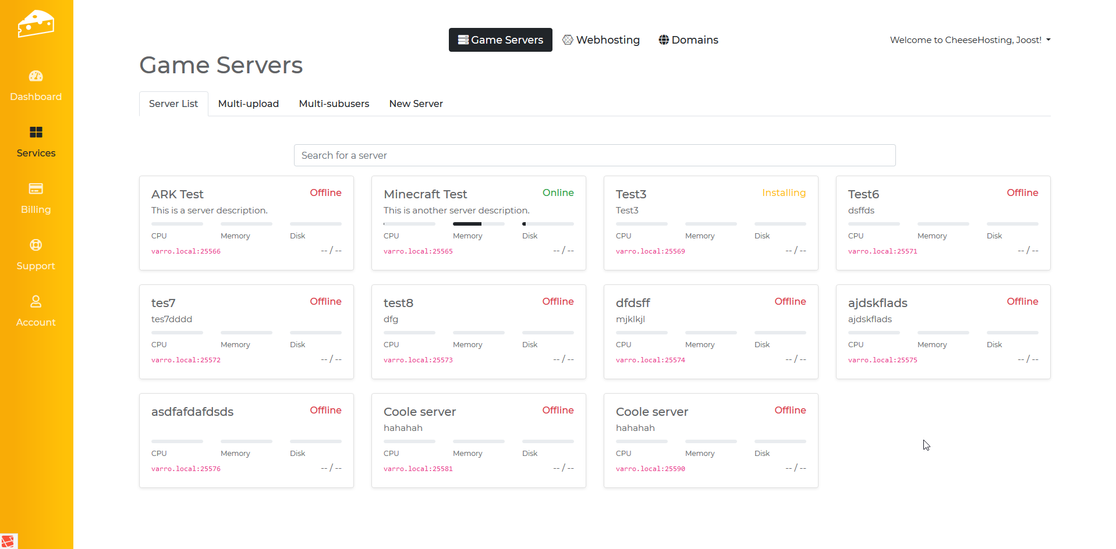Click the CheeseHosting cheese logo

(x=36, y=24)
